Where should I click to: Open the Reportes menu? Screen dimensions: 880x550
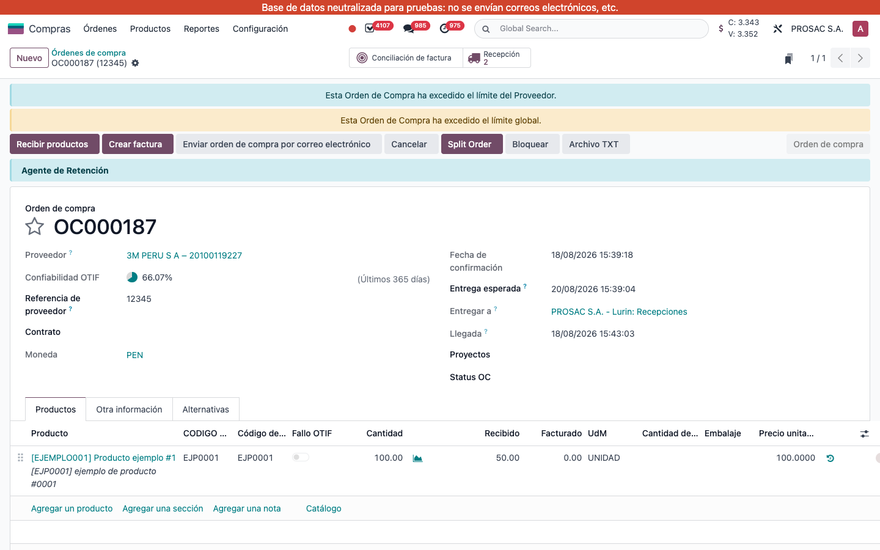click(x=202, y=29)
